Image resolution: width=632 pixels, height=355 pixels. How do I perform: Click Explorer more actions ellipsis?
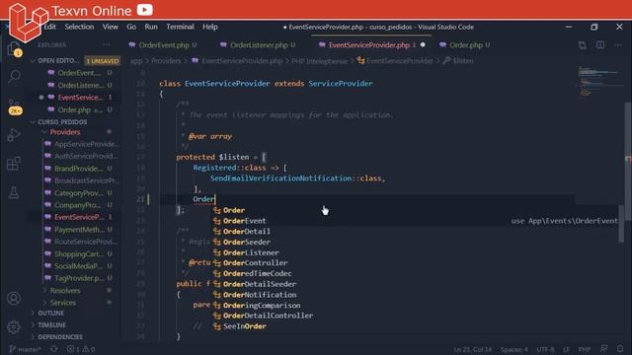click(107, 44)
